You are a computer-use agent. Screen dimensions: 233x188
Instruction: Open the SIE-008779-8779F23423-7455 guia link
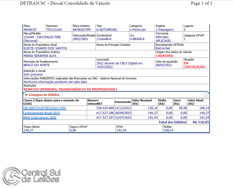click(x=44, y=108)
